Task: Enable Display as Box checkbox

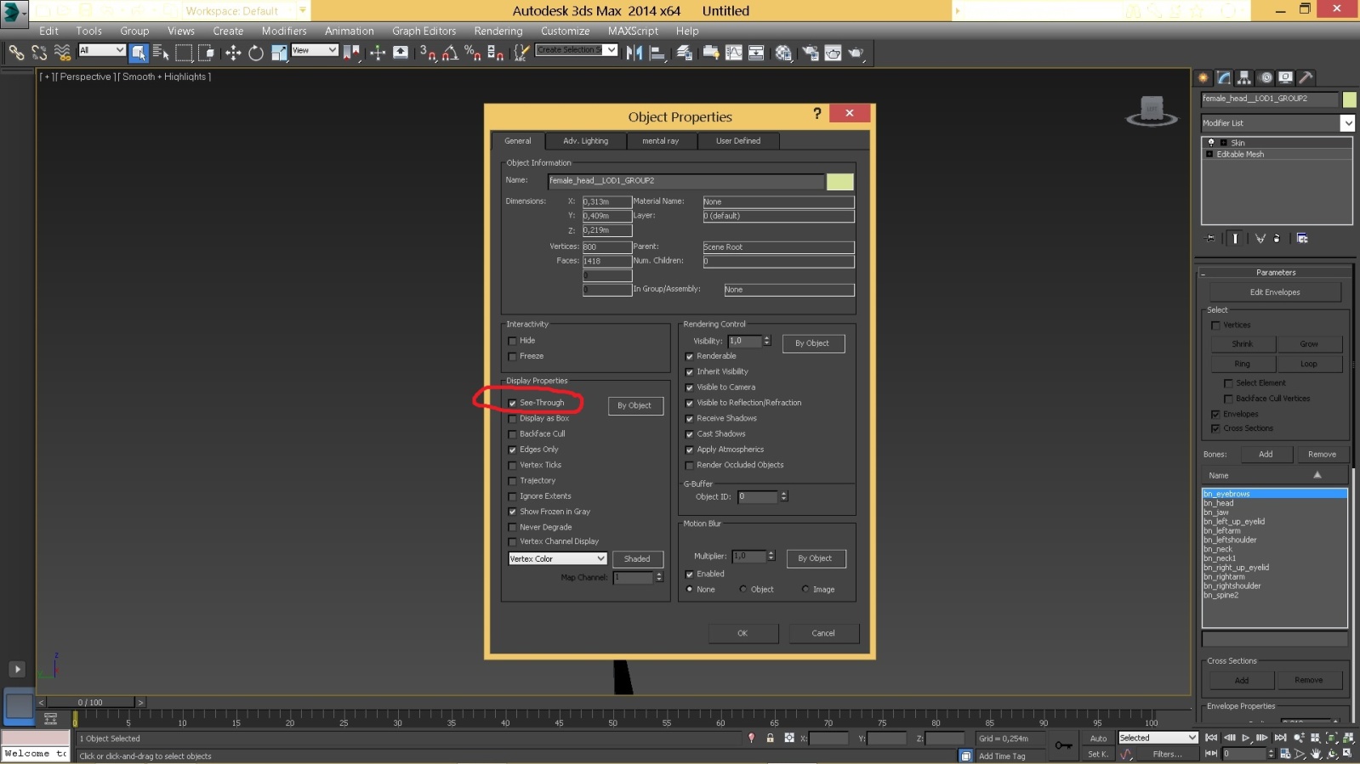Action: [x=512, y=419]
